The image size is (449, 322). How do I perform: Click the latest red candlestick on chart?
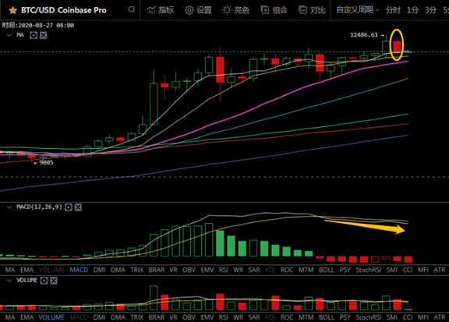(x=398, y=47)
